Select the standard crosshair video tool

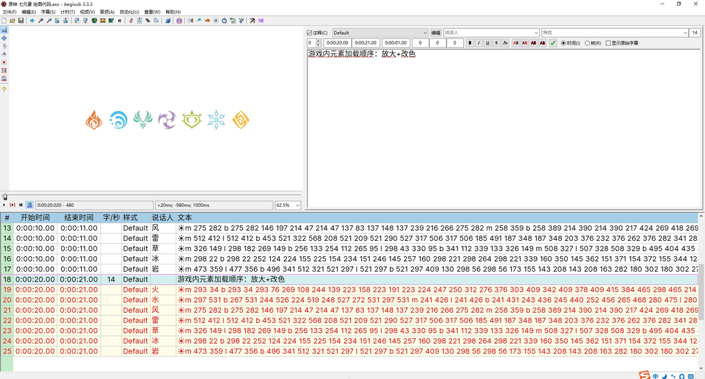point(4,30)
